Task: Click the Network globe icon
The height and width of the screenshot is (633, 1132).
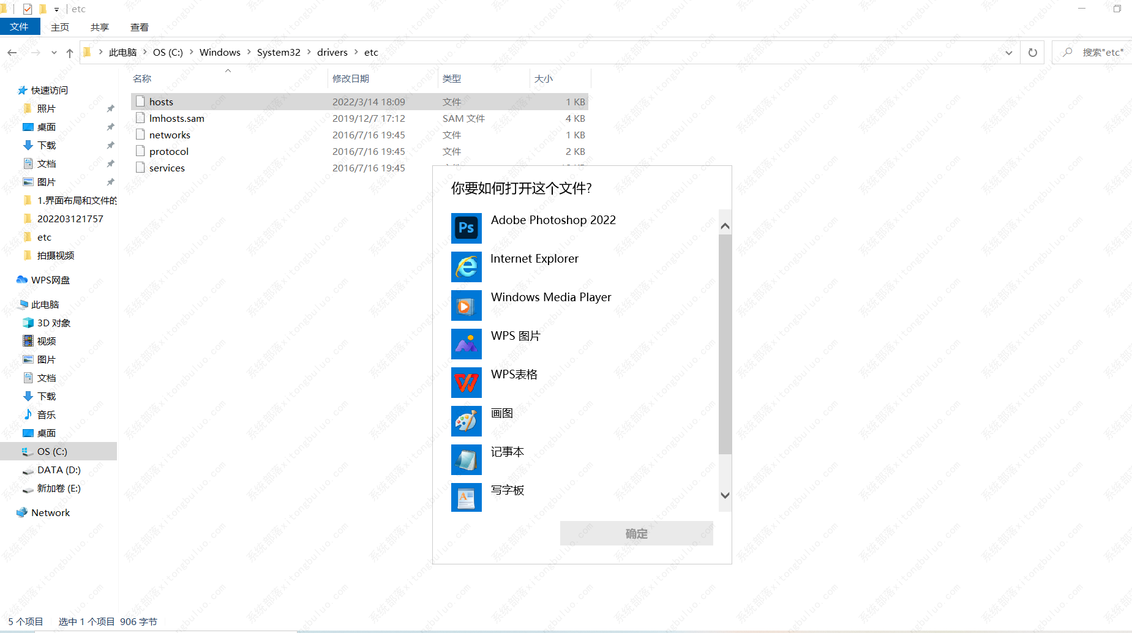Action: [22, 512]
